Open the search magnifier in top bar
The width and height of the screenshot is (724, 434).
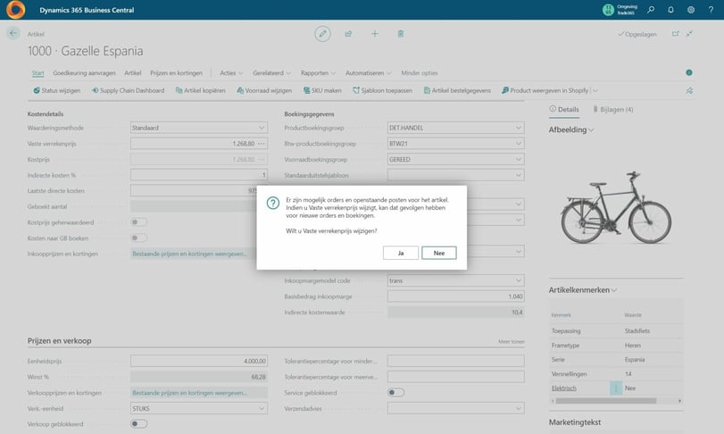point(651,10)
